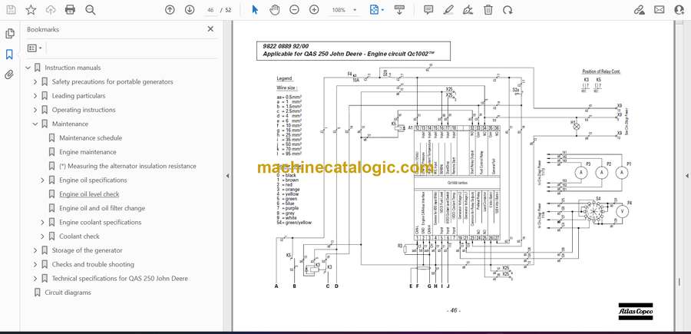Select the Instruction manuals bookmark text
691x334 pixels.
73,68
